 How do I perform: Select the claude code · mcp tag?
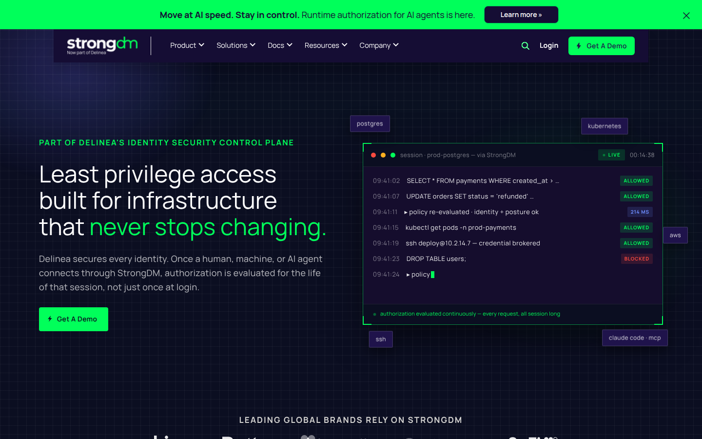click(x=635, y=338)
